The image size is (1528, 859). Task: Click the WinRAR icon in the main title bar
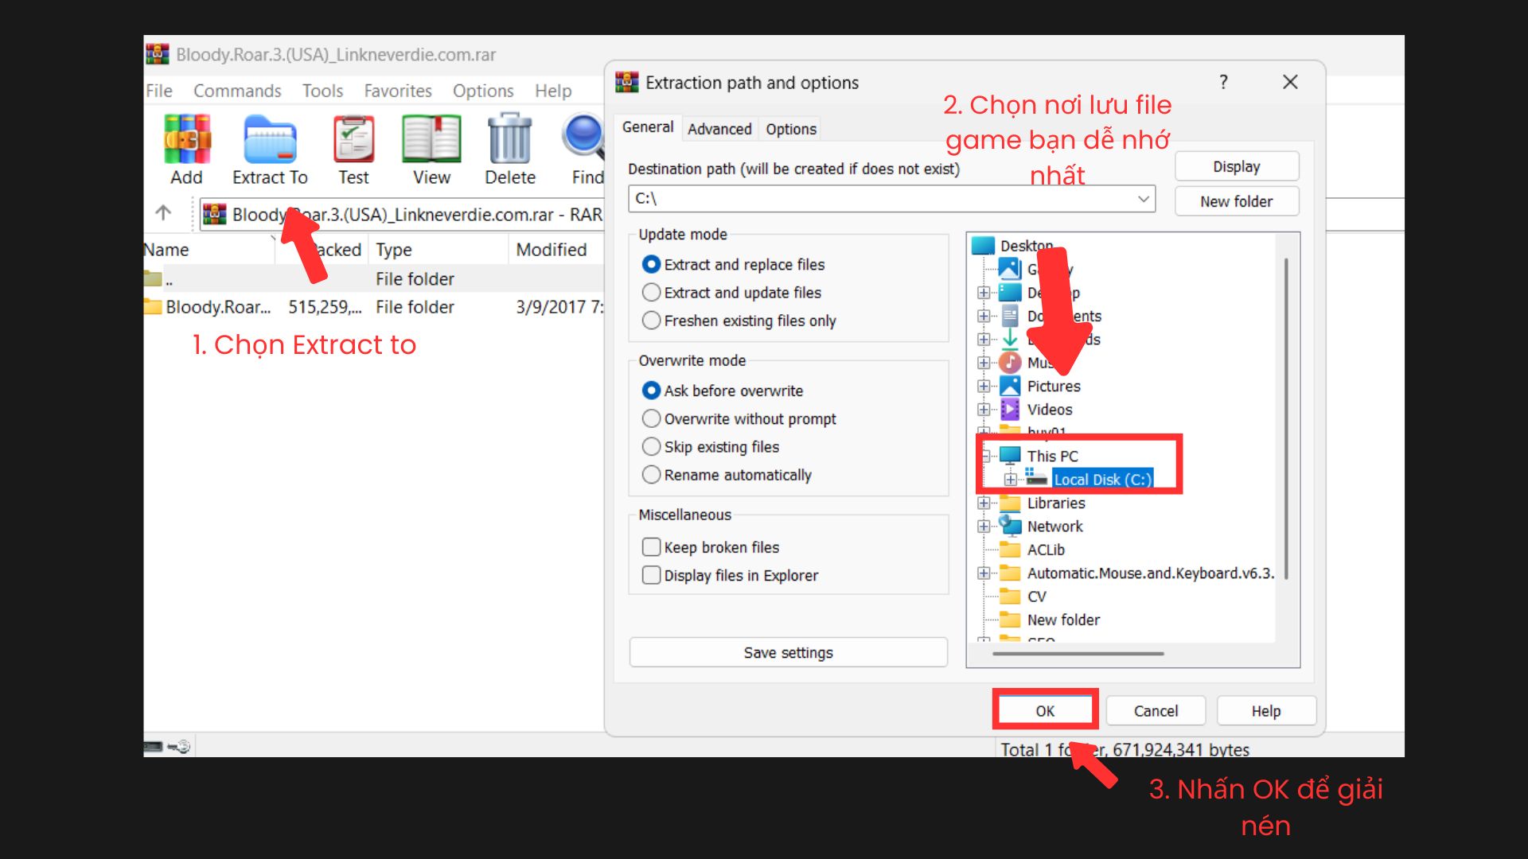click(x=158, y=54)
